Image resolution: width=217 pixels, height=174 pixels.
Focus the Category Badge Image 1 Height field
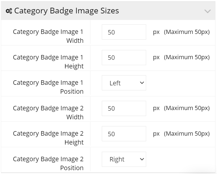(124, 57)
